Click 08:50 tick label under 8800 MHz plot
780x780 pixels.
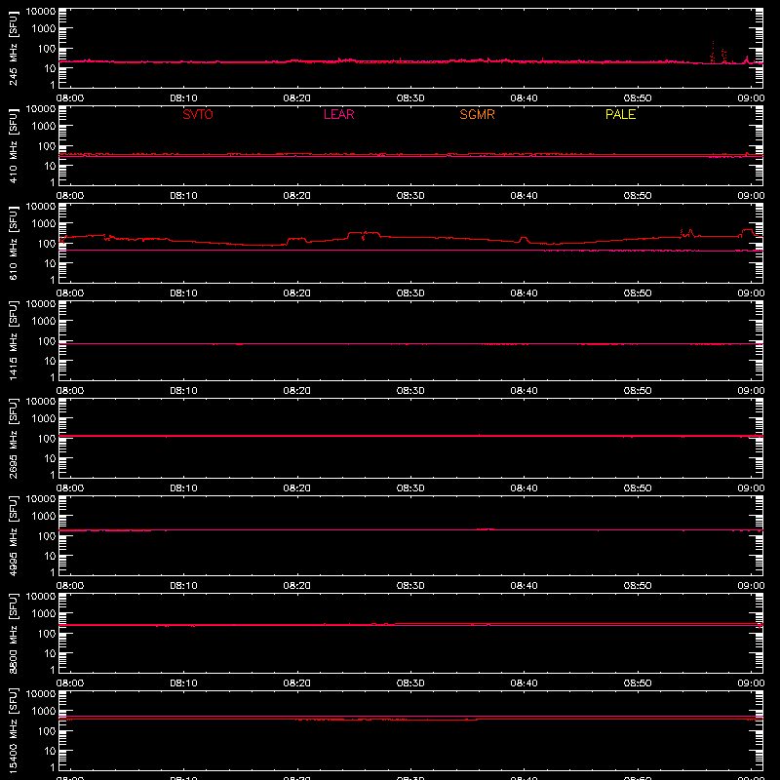[x=638, y=683]
